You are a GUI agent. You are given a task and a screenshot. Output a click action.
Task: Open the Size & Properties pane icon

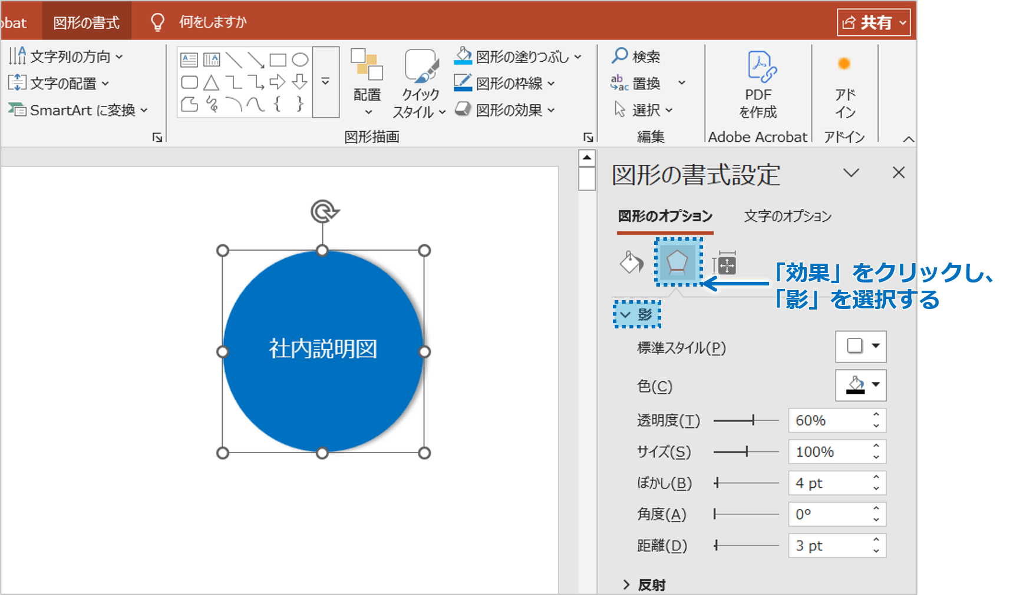724,263
